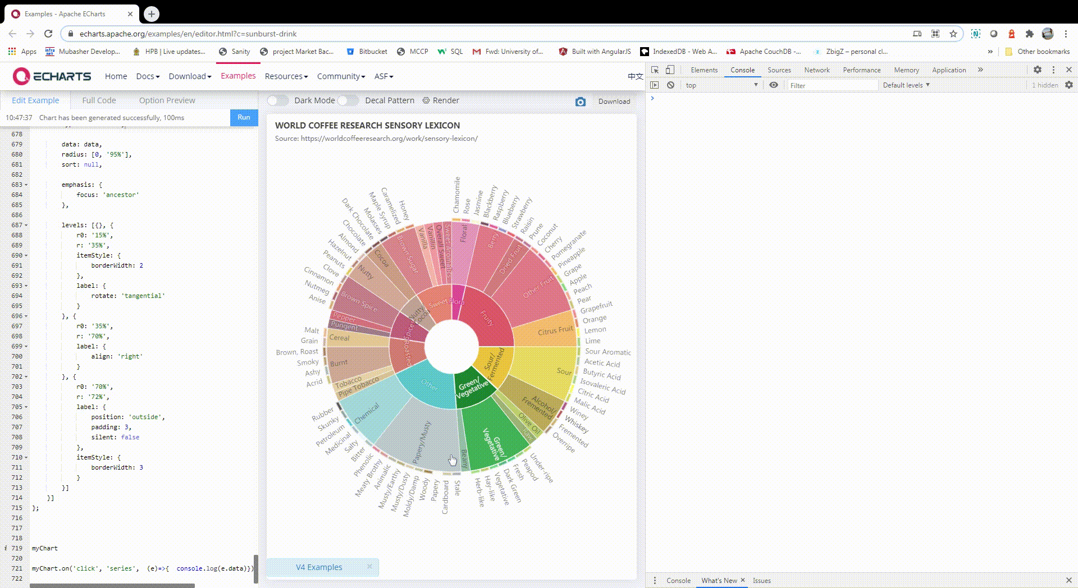Click the Render settings option
The width and height of the screenshot is (1078, 588).
441,100
